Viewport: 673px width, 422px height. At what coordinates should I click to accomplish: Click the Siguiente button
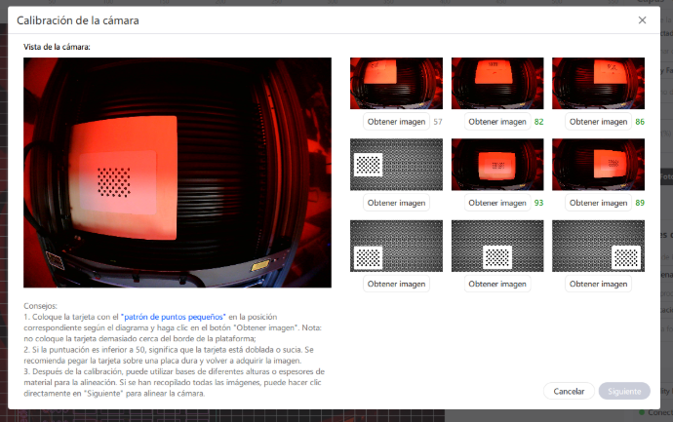coord(624,391)
